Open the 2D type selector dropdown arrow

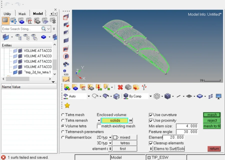(110, 137)
